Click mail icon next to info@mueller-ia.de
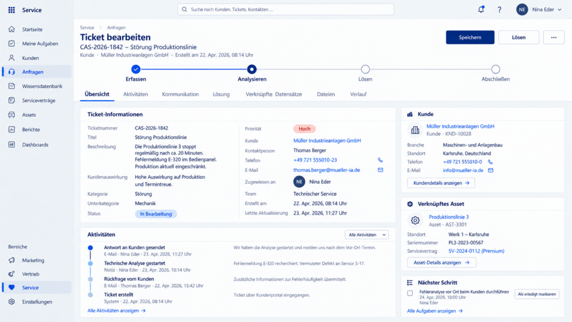The height and width of the screenshot is (322, 572). [490, 170]
